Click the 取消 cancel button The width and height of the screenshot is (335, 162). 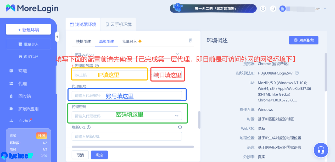click(80, 155)
